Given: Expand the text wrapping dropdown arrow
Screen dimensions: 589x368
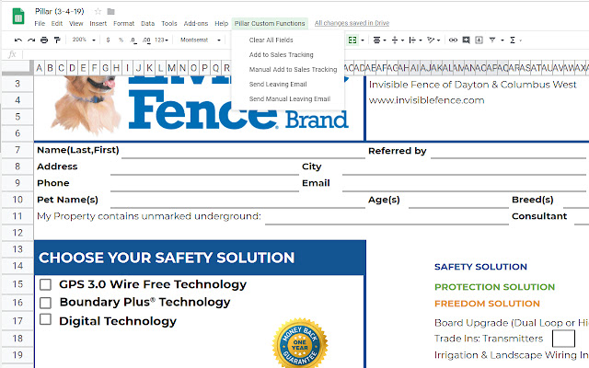Looking at the screenshot, I should (421, 40).
